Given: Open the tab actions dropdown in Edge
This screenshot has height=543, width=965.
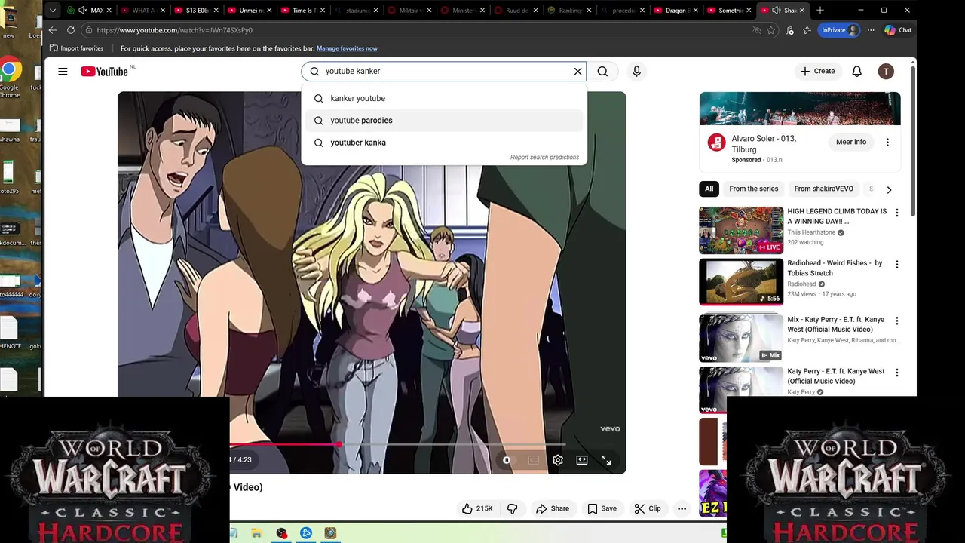Looking at the screenshot, I should click(52, 11).
